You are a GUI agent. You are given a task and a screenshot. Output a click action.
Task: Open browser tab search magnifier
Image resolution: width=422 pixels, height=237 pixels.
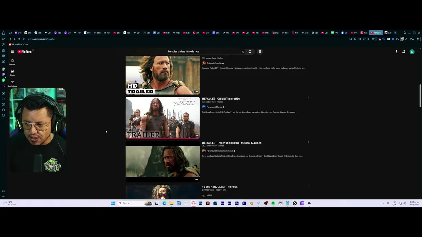[x=405, y=33]
